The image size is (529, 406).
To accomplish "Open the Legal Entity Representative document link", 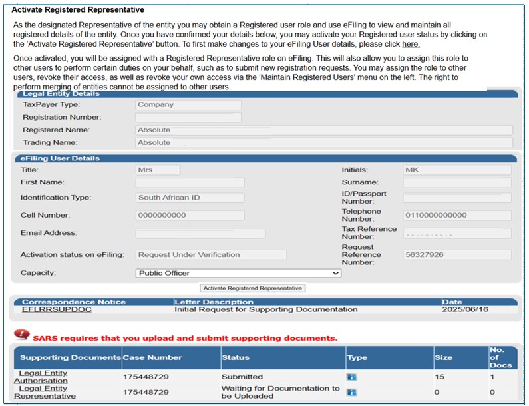I will click(45, 392).
